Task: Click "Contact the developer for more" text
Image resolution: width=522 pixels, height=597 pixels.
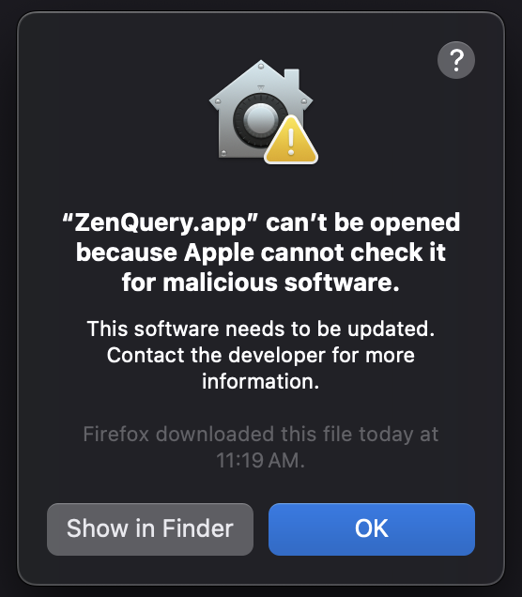Action: point(261,356)
